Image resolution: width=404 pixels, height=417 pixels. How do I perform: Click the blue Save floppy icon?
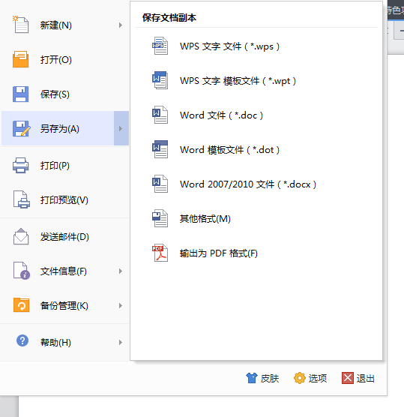pyautogui.click(x=20, y=94)
